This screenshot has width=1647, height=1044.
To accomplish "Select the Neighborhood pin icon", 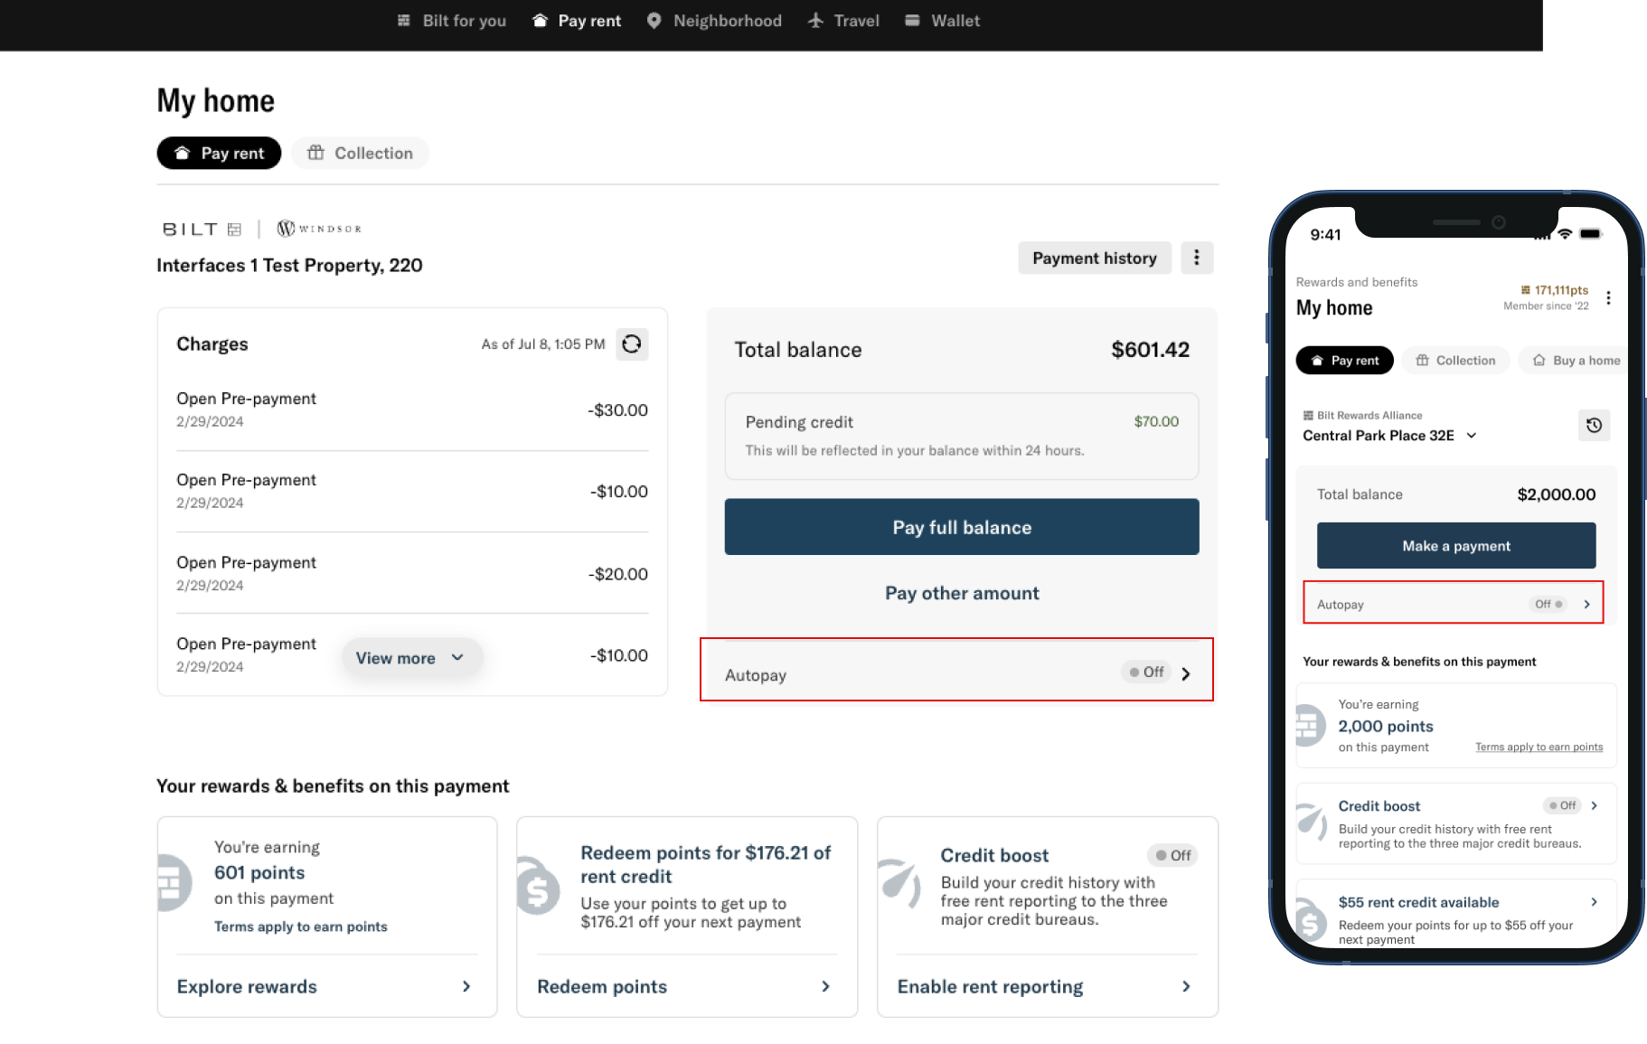I will [654, 20].
